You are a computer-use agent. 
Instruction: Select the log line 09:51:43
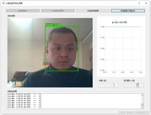(25, 105)
